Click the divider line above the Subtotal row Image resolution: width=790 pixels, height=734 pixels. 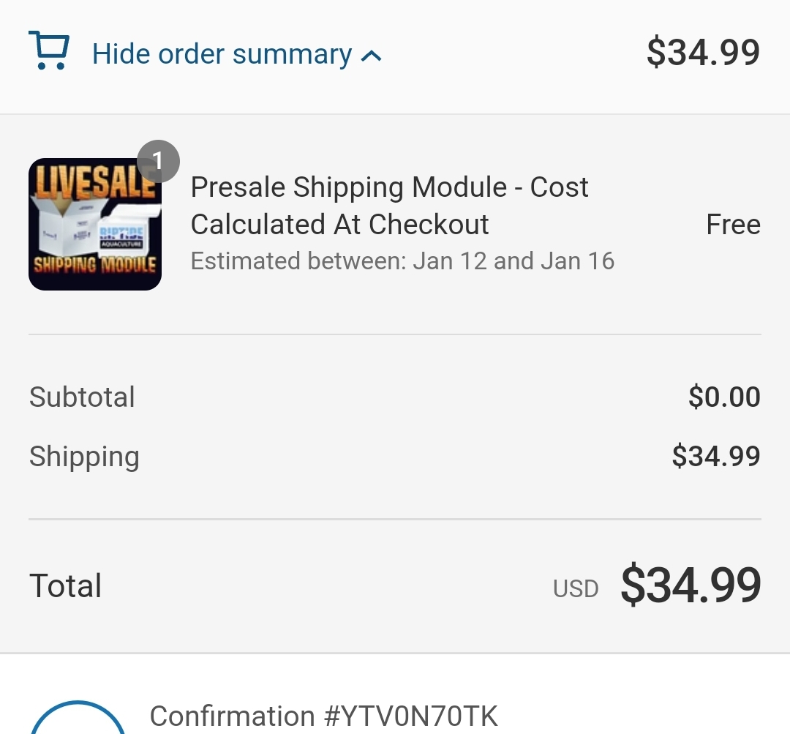pos(395,334)
